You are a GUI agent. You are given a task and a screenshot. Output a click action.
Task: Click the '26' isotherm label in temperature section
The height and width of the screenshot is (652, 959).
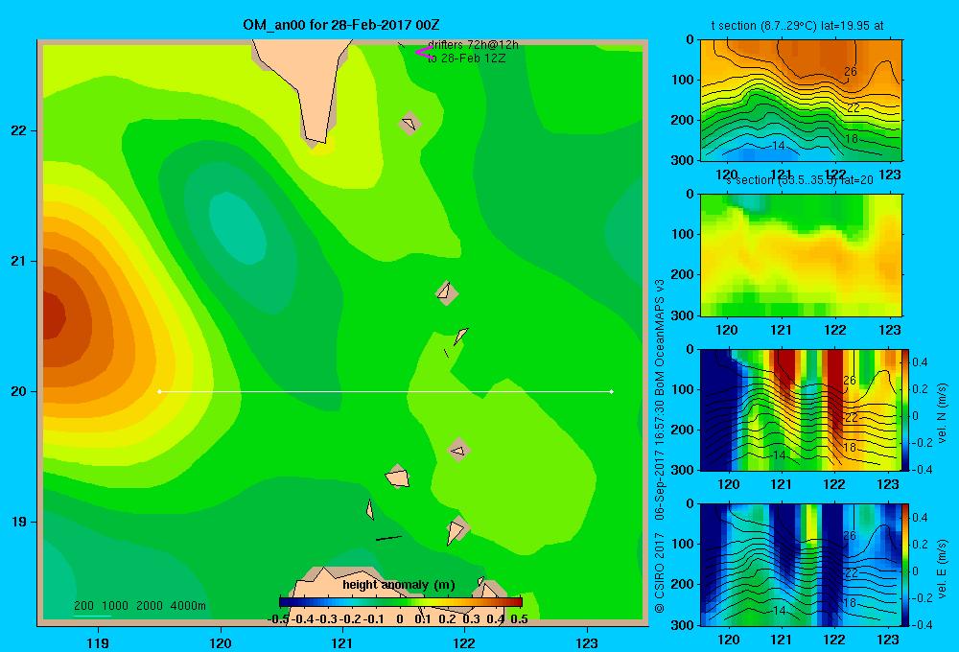850,72
